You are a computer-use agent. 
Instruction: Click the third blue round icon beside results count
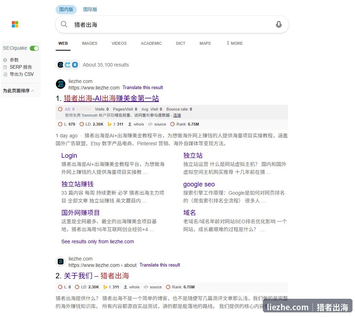pyautogui.click(x=75, y=65)
